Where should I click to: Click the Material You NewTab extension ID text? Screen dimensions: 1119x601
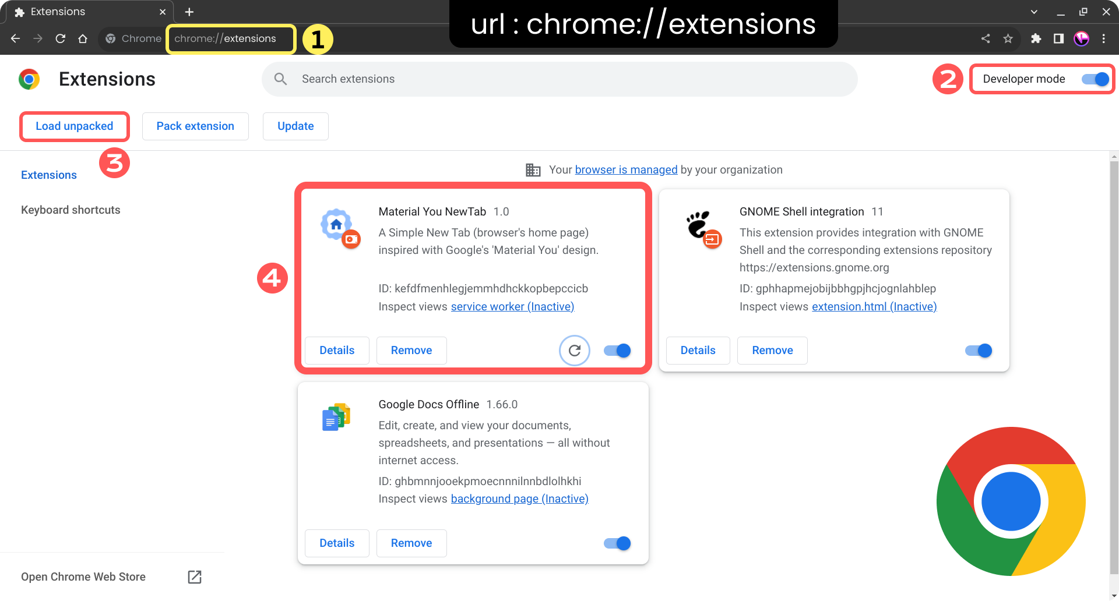coord(483,289)
